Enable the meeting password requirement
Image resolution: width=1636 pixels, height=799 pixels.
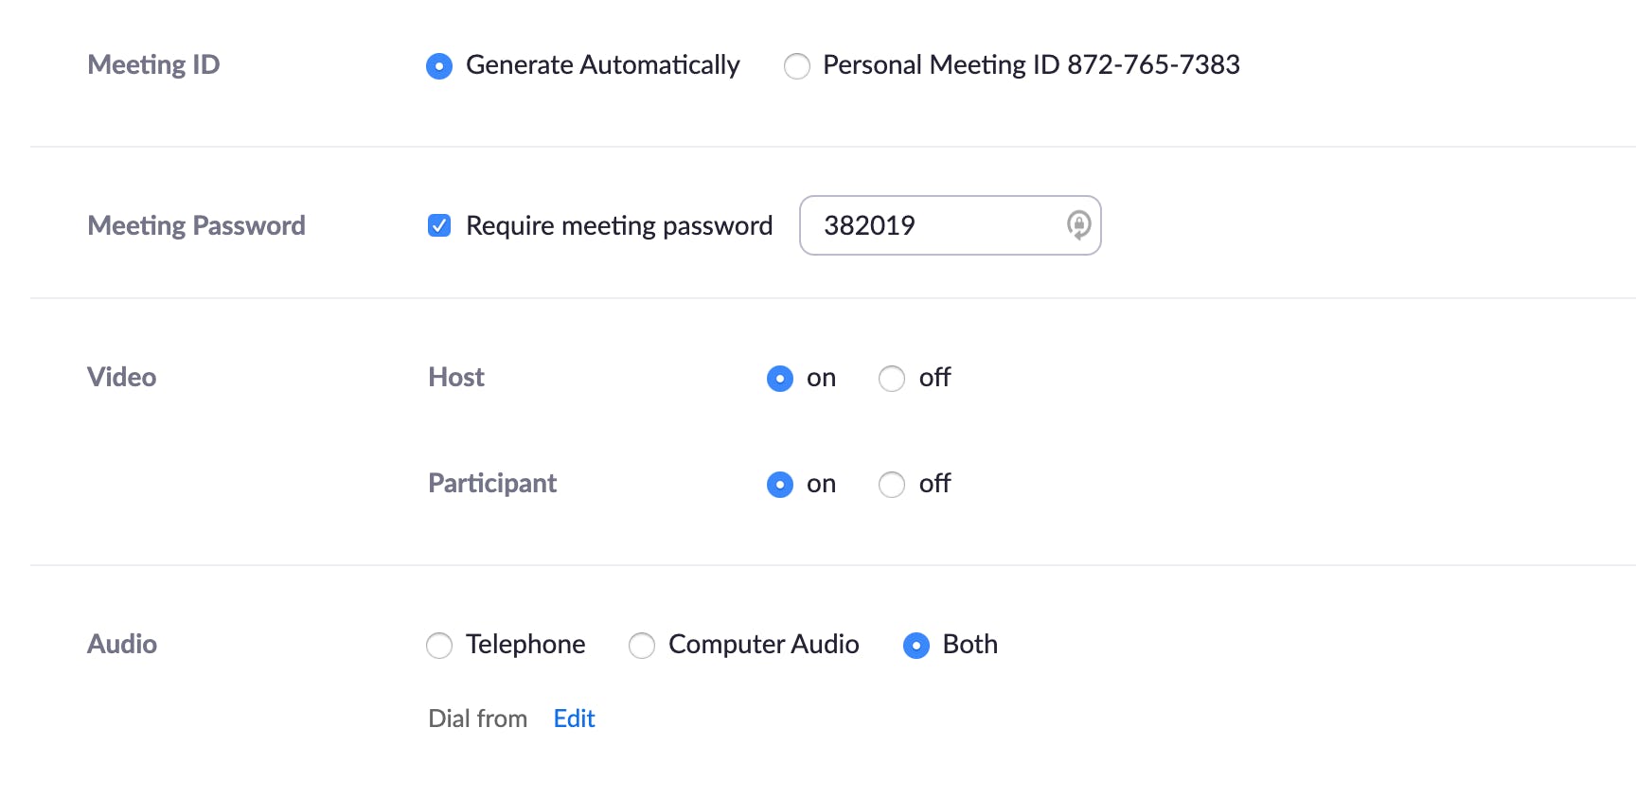[x=439, y=225]
